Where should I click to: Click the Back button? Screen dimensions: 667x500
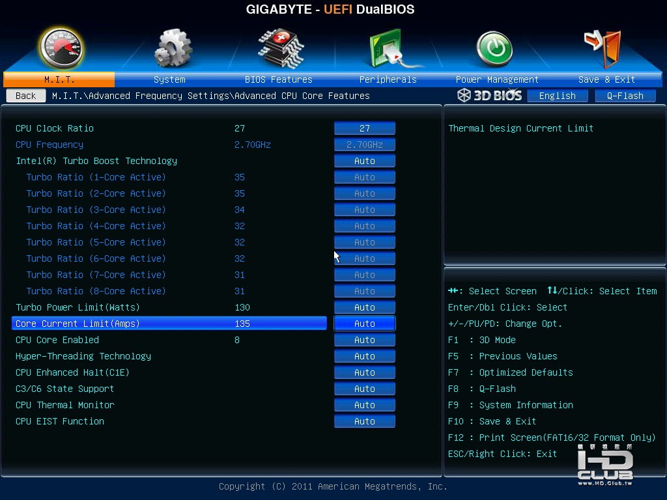[x=26, y=96]
